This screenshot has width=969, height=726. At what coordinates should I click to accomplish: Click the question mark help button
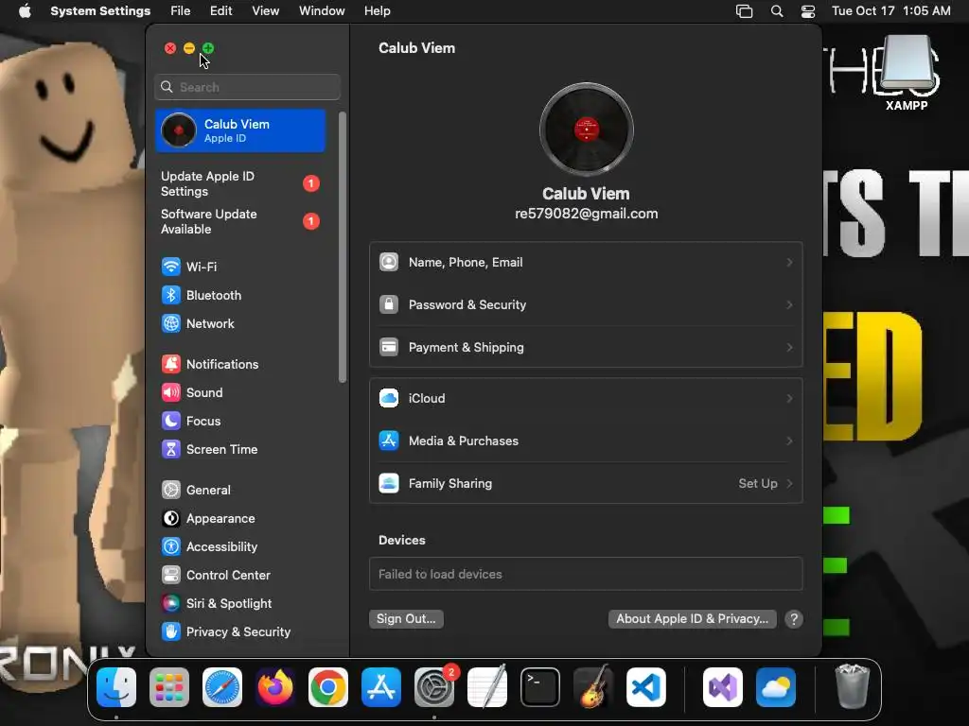tap(794, 619)
